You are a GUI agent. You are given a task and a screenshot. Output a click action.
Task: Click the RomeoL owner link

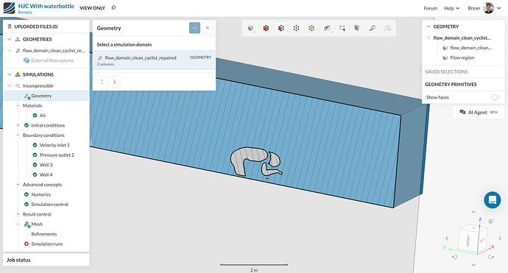click(25, 13)
